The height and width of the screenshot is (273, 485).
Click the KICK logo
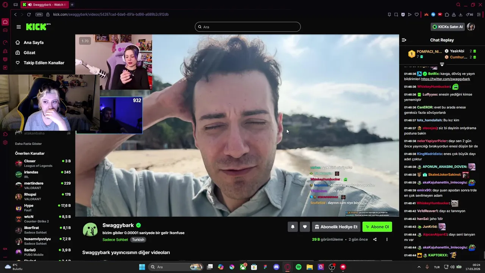[38, 27]
